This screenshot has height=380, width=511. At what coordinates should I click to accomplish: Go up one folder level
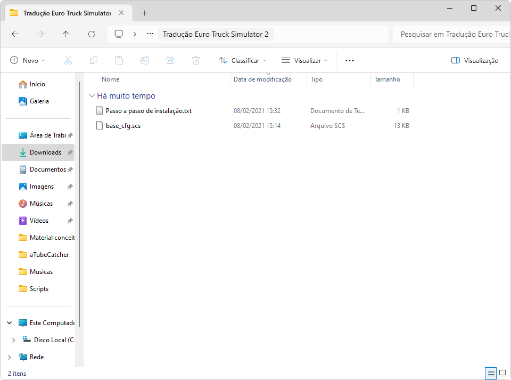pyautogui.click(x=66, y=34)
